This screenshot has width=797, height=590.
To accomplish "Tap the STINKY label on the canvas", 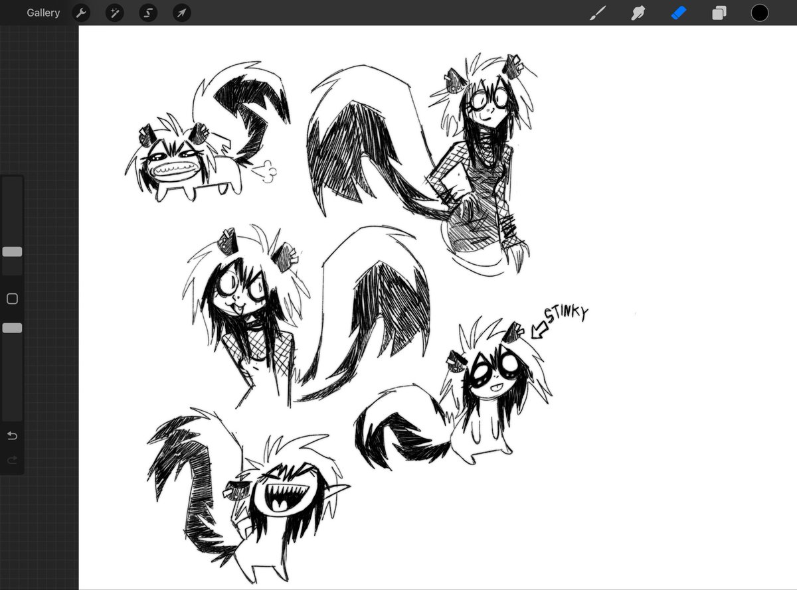I will [x=566, y=313].
